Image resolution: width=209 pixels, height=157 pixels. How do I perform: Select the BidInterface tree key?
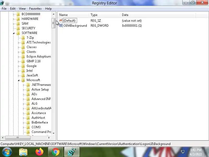pyautogui.click(x=40, y=122)
